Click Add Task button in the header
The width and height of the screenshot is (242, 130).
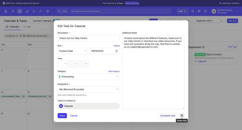(x=232, y=21)
